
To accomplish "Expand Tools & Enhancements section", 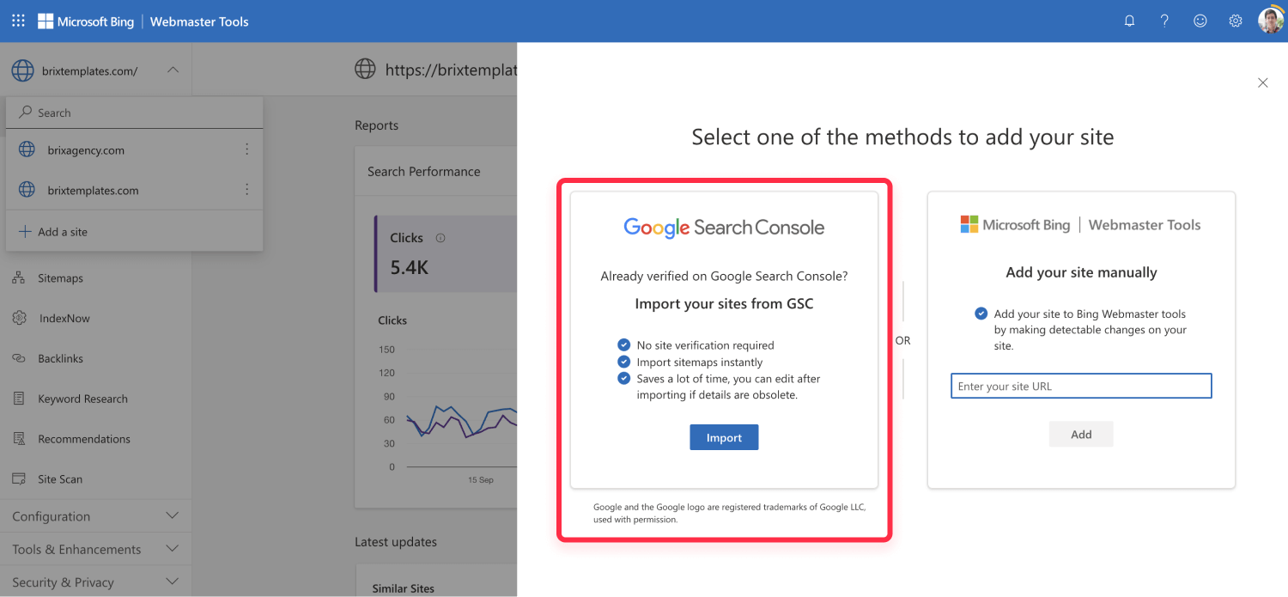I will tap(95, 549).
